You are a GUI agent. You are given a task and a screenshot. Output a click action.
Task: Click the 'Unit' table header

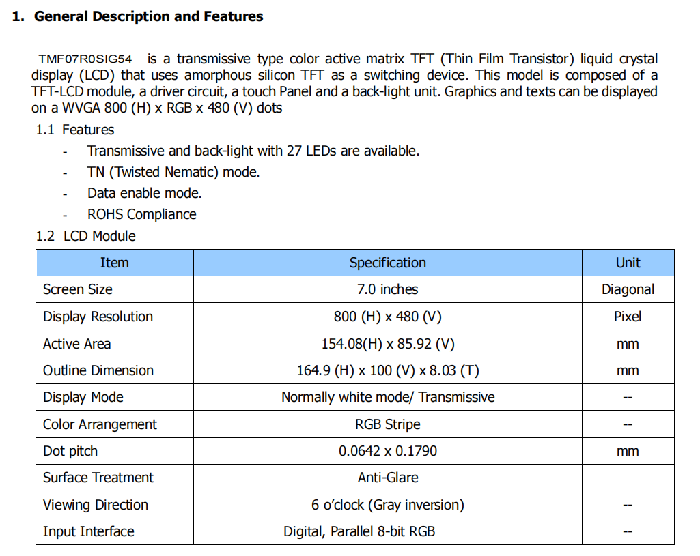pos(628,263)
